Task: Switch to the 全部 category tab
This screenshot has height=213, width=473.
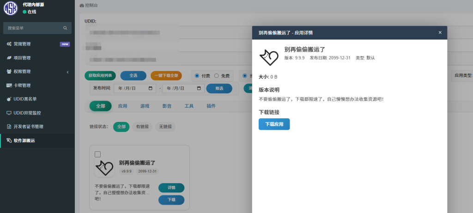Action: point(100,106)
